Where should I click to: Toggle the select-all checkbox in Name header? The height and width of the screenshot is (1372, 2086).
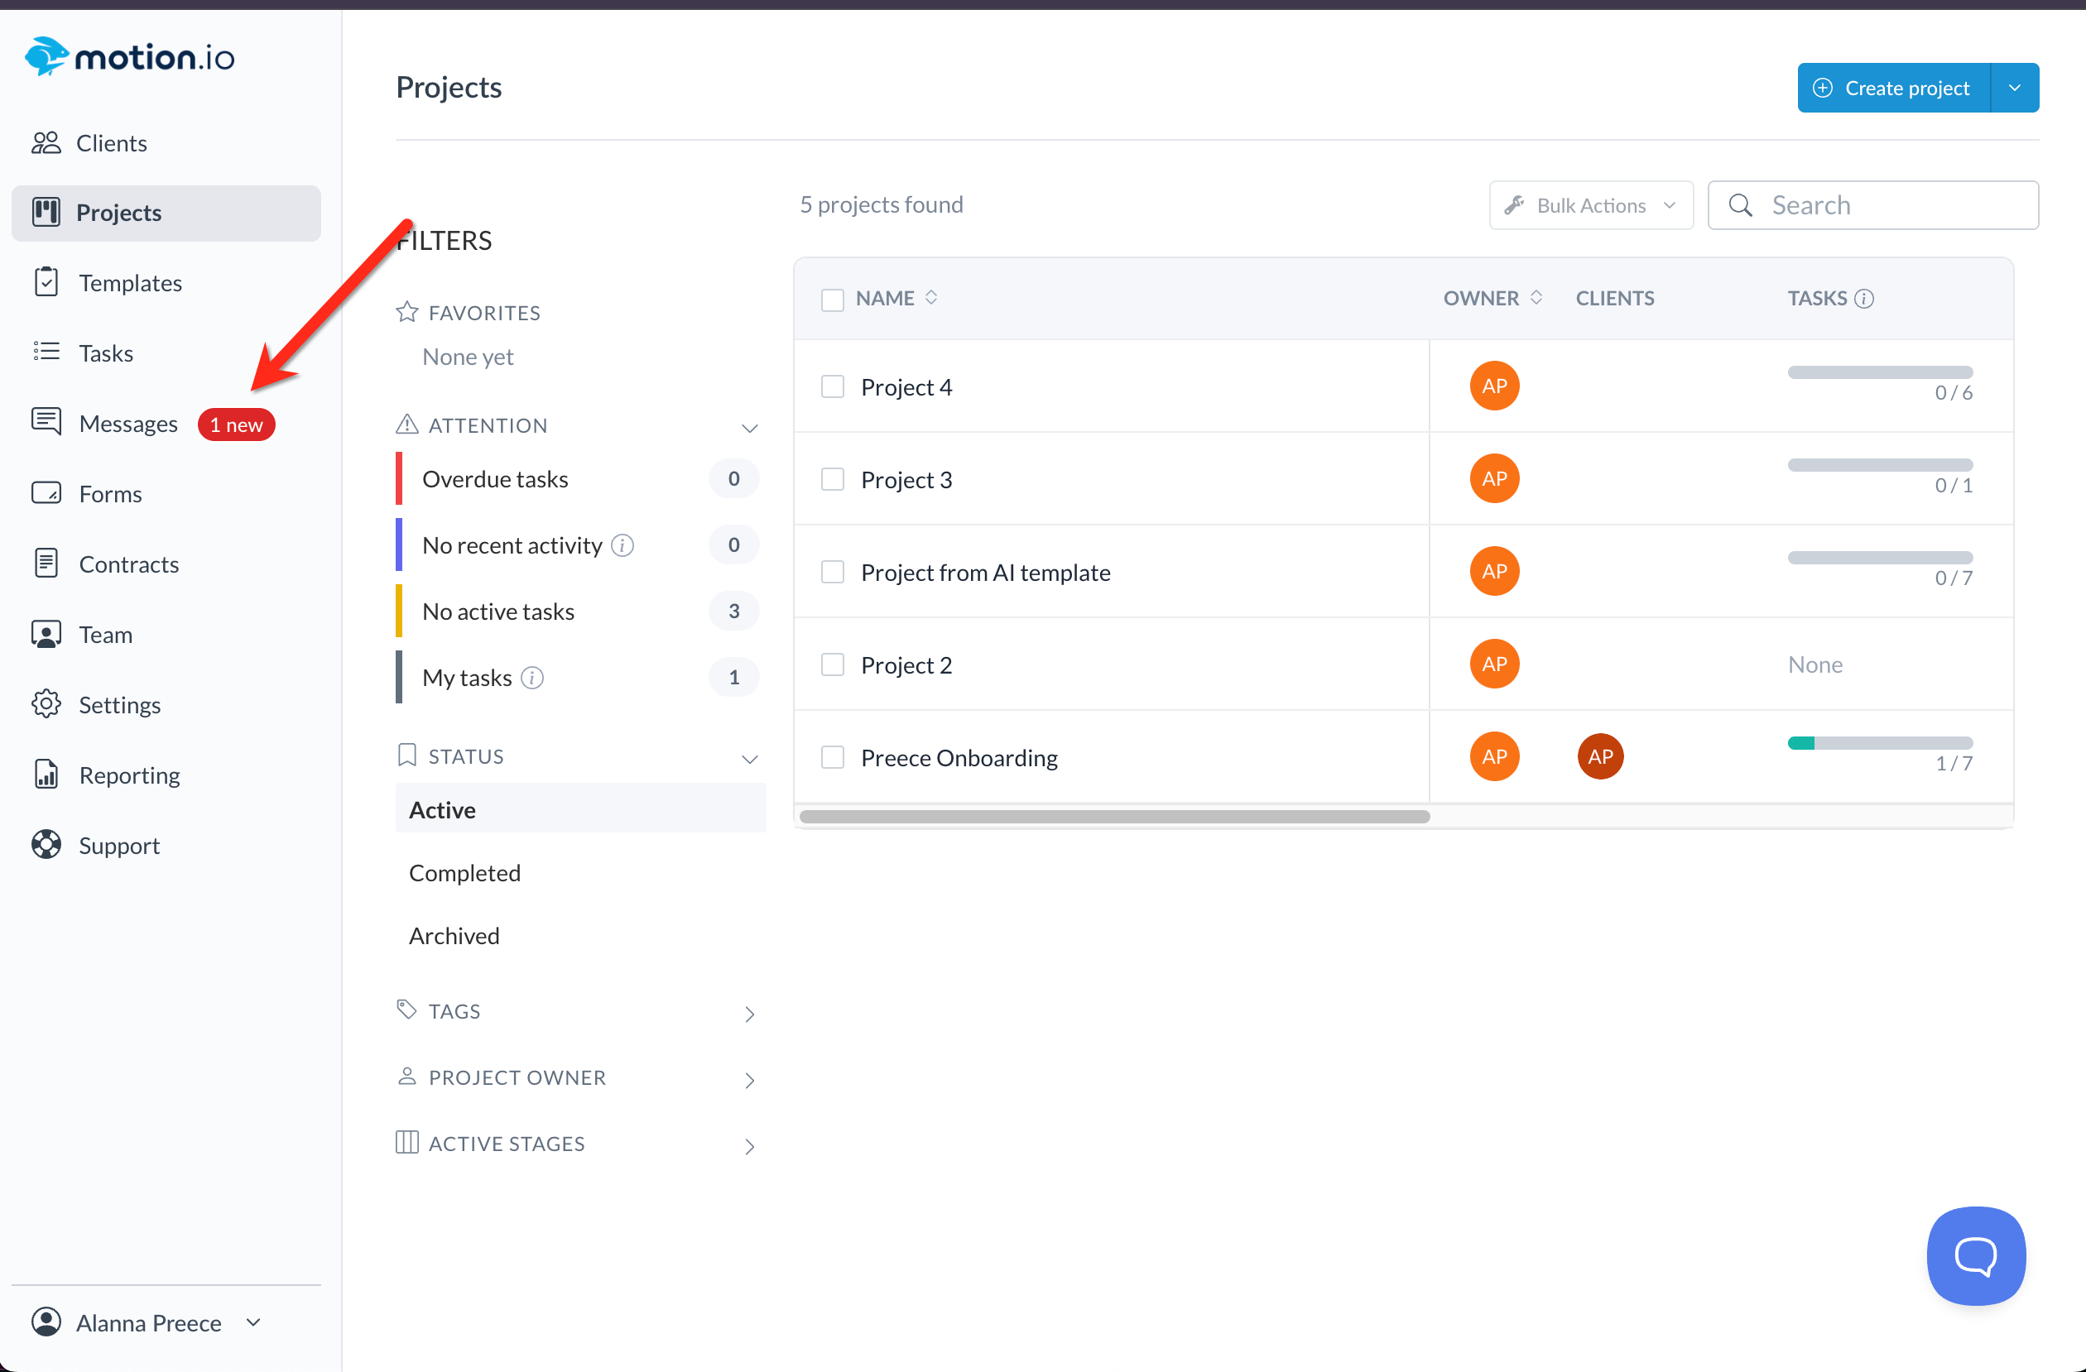click(832, 299)
